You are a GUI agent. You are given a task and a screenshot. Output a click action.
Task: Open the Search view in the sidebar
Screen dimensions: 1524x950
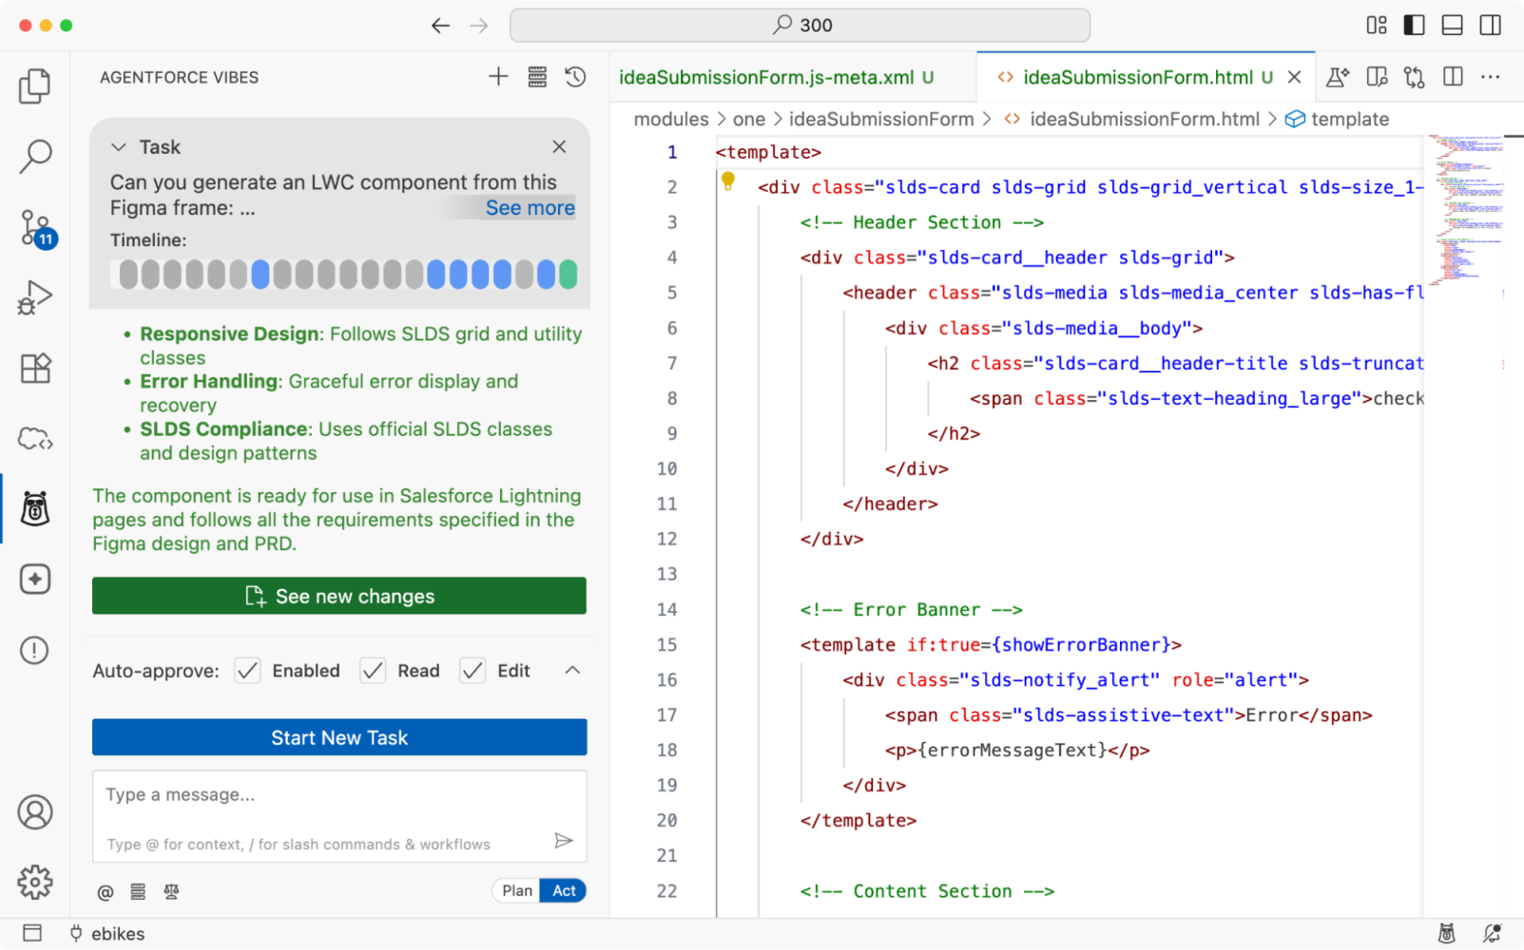pyautogui.click(x=35, y=155)
